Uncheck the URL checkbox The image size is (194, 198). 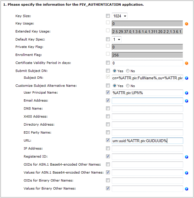[108, 140]
